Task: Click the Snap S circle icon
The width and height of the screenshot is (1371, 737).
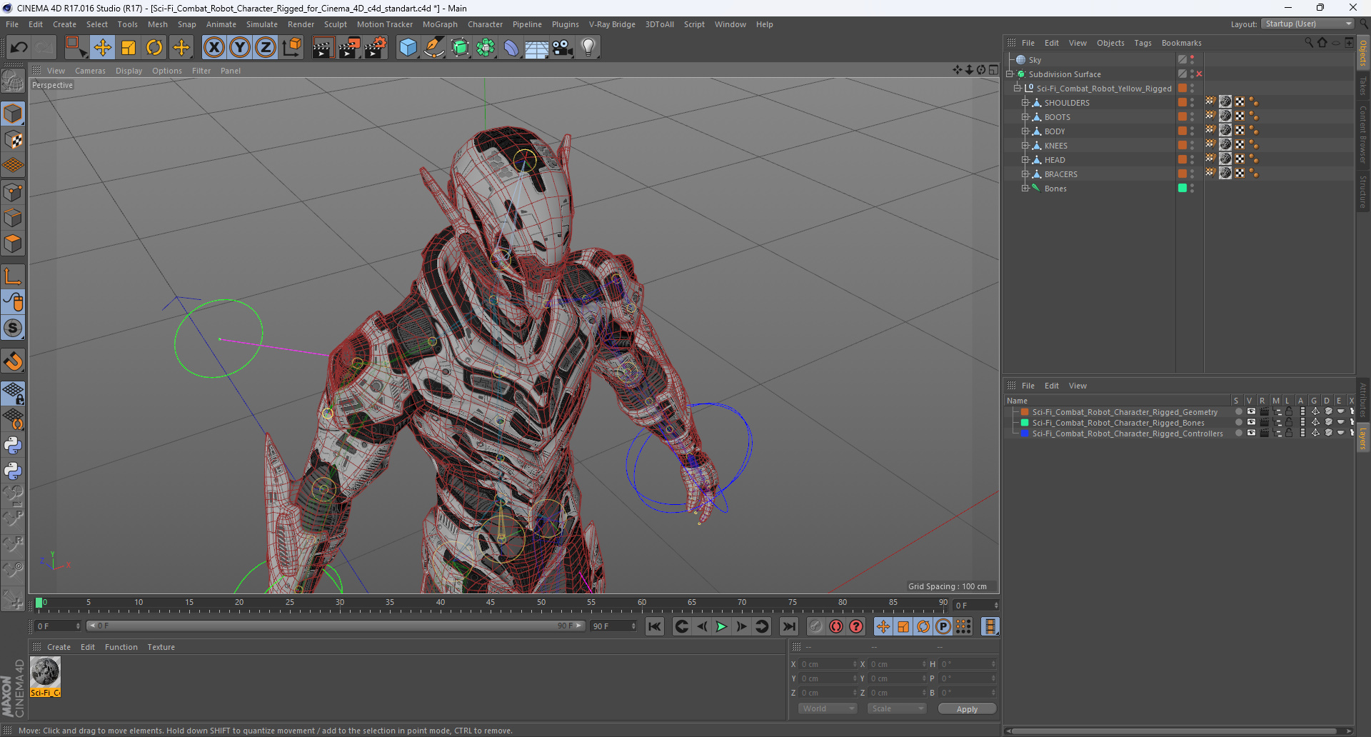Action: coord(13,329)
